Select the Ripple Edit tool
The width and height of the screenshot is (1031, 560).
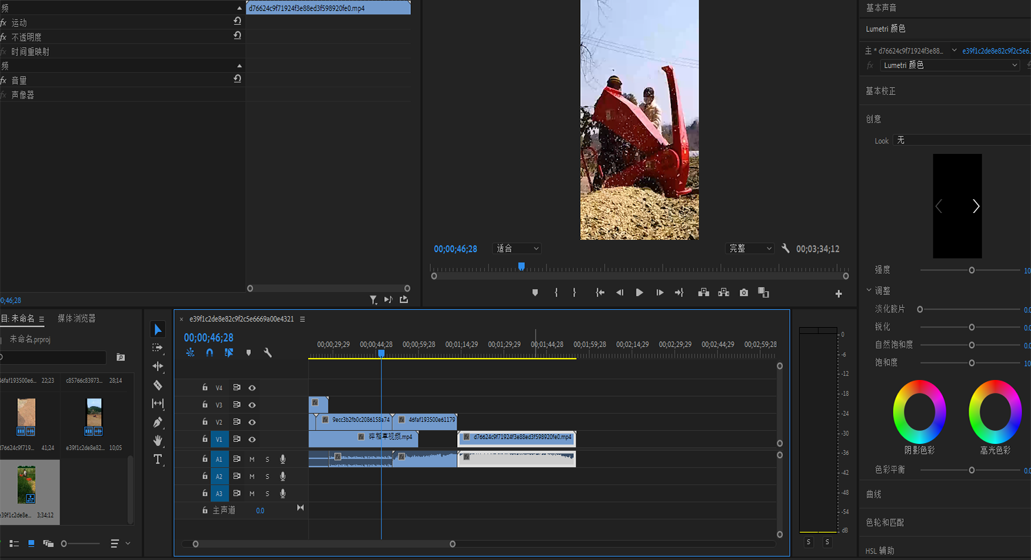click(157, 366)
